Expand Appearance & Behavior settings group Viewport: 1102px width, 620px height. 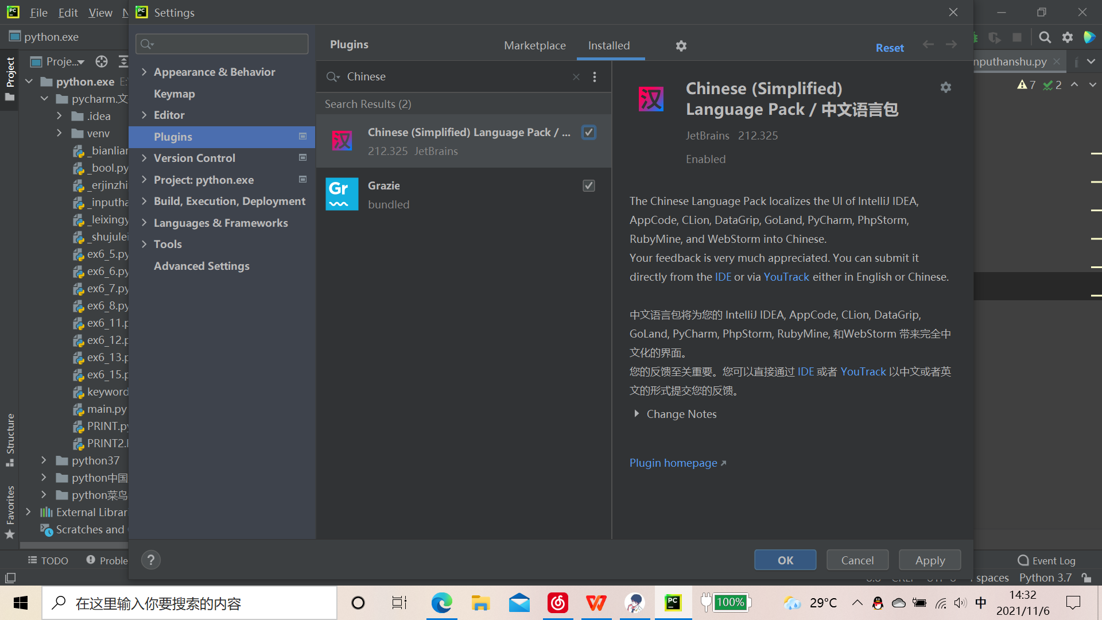145,72
